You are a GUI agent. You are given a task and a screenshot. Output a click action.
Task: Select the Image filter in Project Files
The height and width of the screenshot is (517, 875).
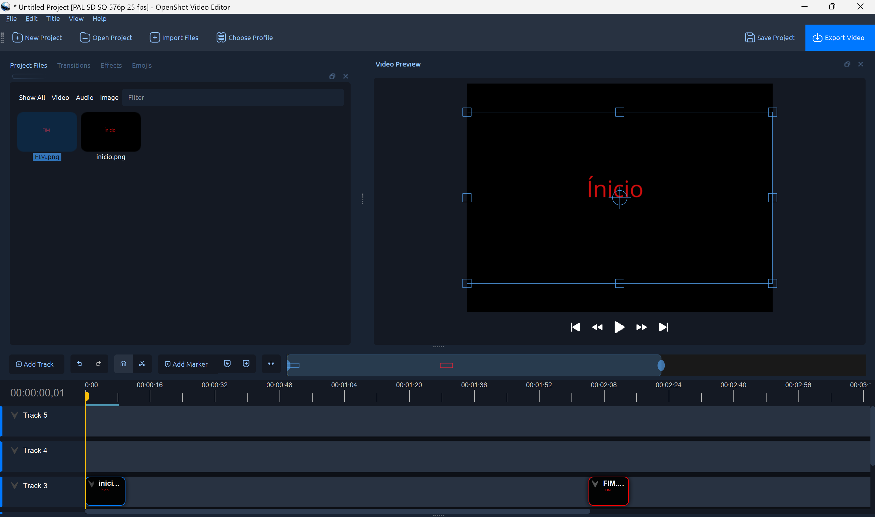coord(109,98)
